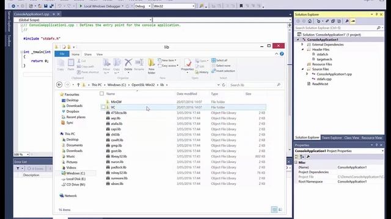Screen dimensions: 391x219
Task: Click Save icon in Visual Studio toolbar
Action: click(46, 6)
